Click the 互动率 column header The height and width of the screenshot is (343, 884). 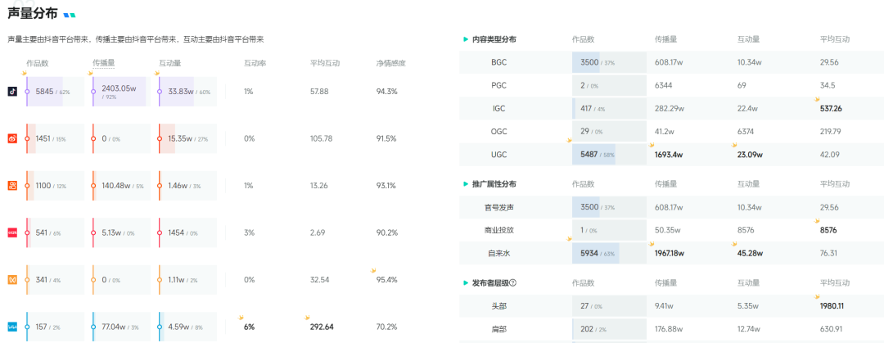coord(255,63)
